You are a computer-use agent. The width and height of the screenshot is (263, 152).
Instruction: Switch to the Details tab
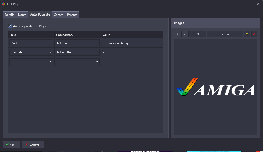(9, 15)
